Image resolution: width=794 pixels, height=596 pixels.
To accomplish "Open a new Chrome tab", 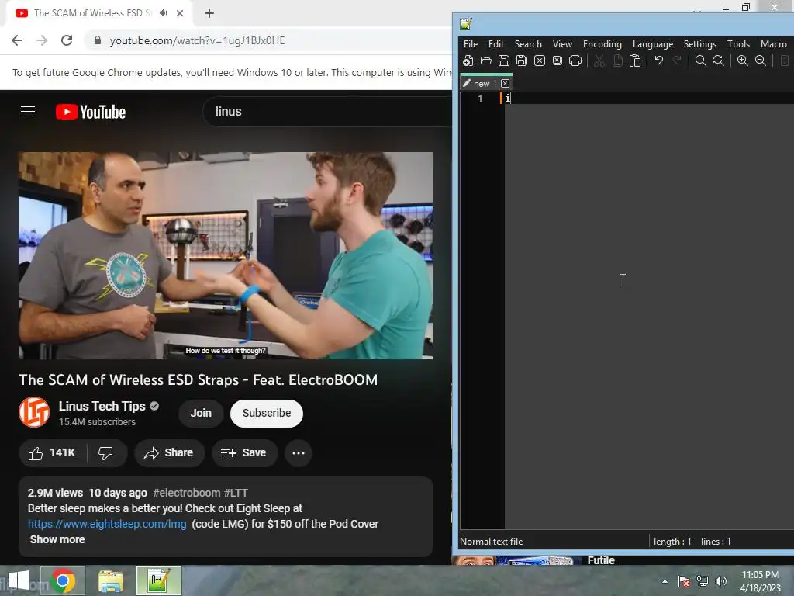I will pyautogui.click(x=209, y=13).
